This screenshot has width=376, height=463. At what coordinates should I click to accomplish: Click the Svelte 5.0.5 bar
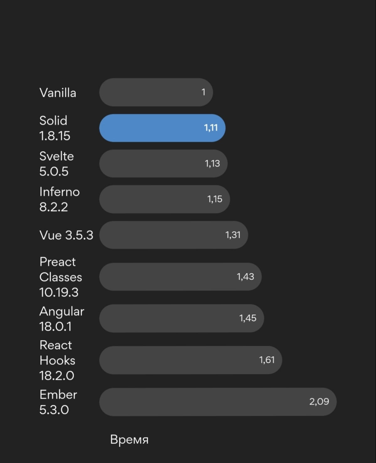[x=163, y=163]
